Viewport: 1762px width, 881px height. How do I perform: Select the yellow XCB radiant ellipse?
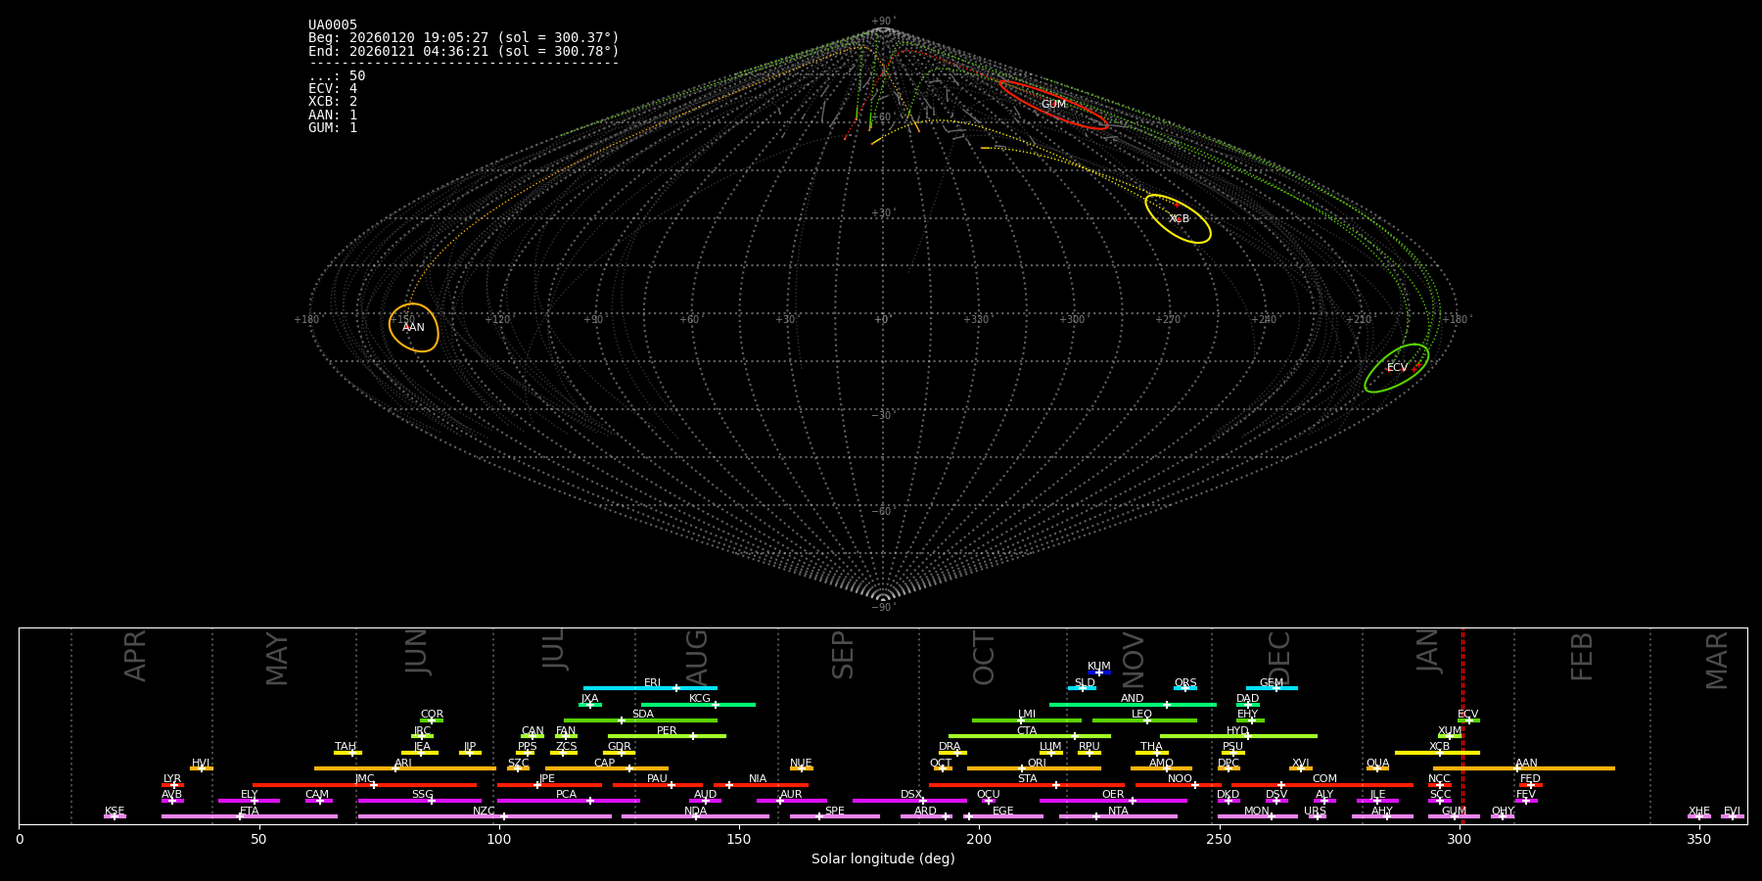click(1178, 218)
